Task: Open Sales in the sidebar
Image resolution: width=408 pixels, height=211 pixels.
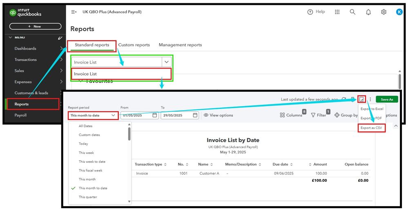Action: point(19,71)
